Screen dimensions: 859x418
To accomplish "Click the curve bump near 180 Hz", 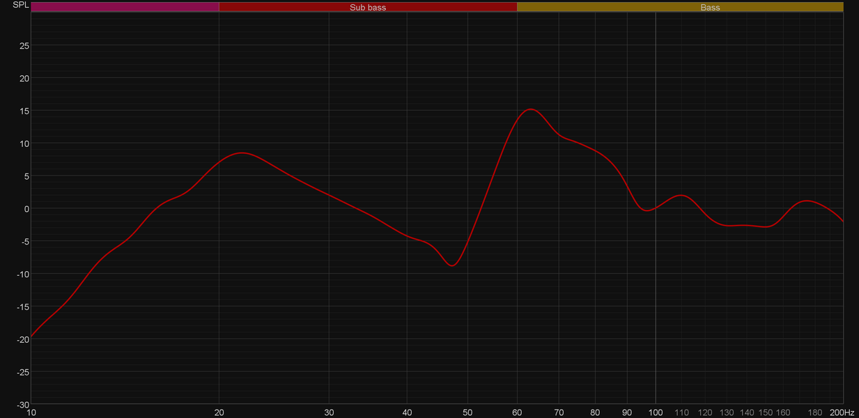I will pos(806,201).
